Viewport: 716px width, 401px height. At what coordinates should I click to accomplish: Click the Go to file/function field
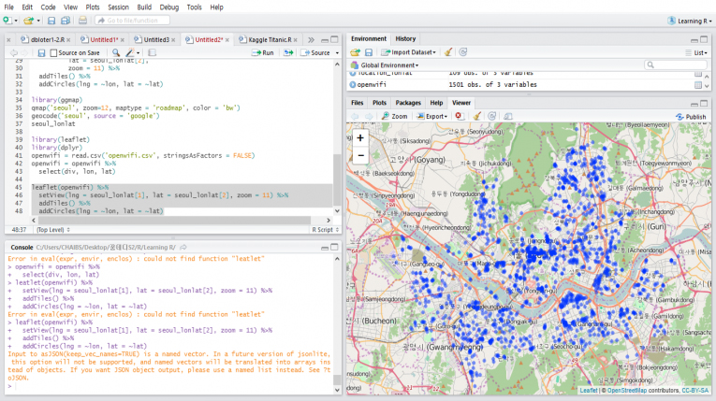tap(131, 21)
